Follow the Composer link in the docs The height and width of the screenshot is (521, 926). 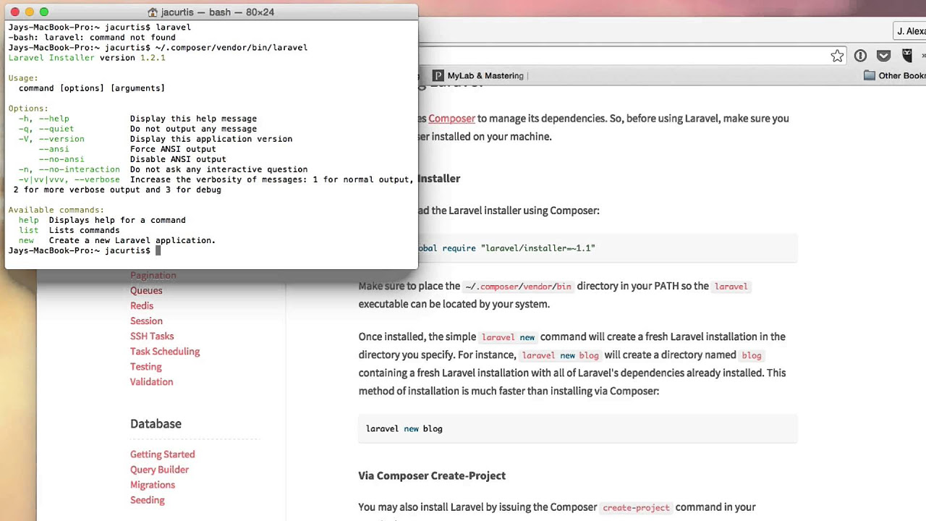tap(451, 118)
